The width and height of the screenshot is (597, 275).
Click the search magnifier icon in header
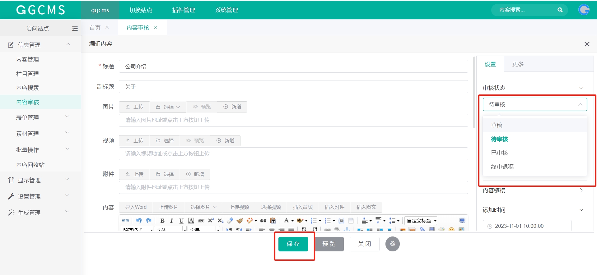pyautogui.click(x=560, y=10)
